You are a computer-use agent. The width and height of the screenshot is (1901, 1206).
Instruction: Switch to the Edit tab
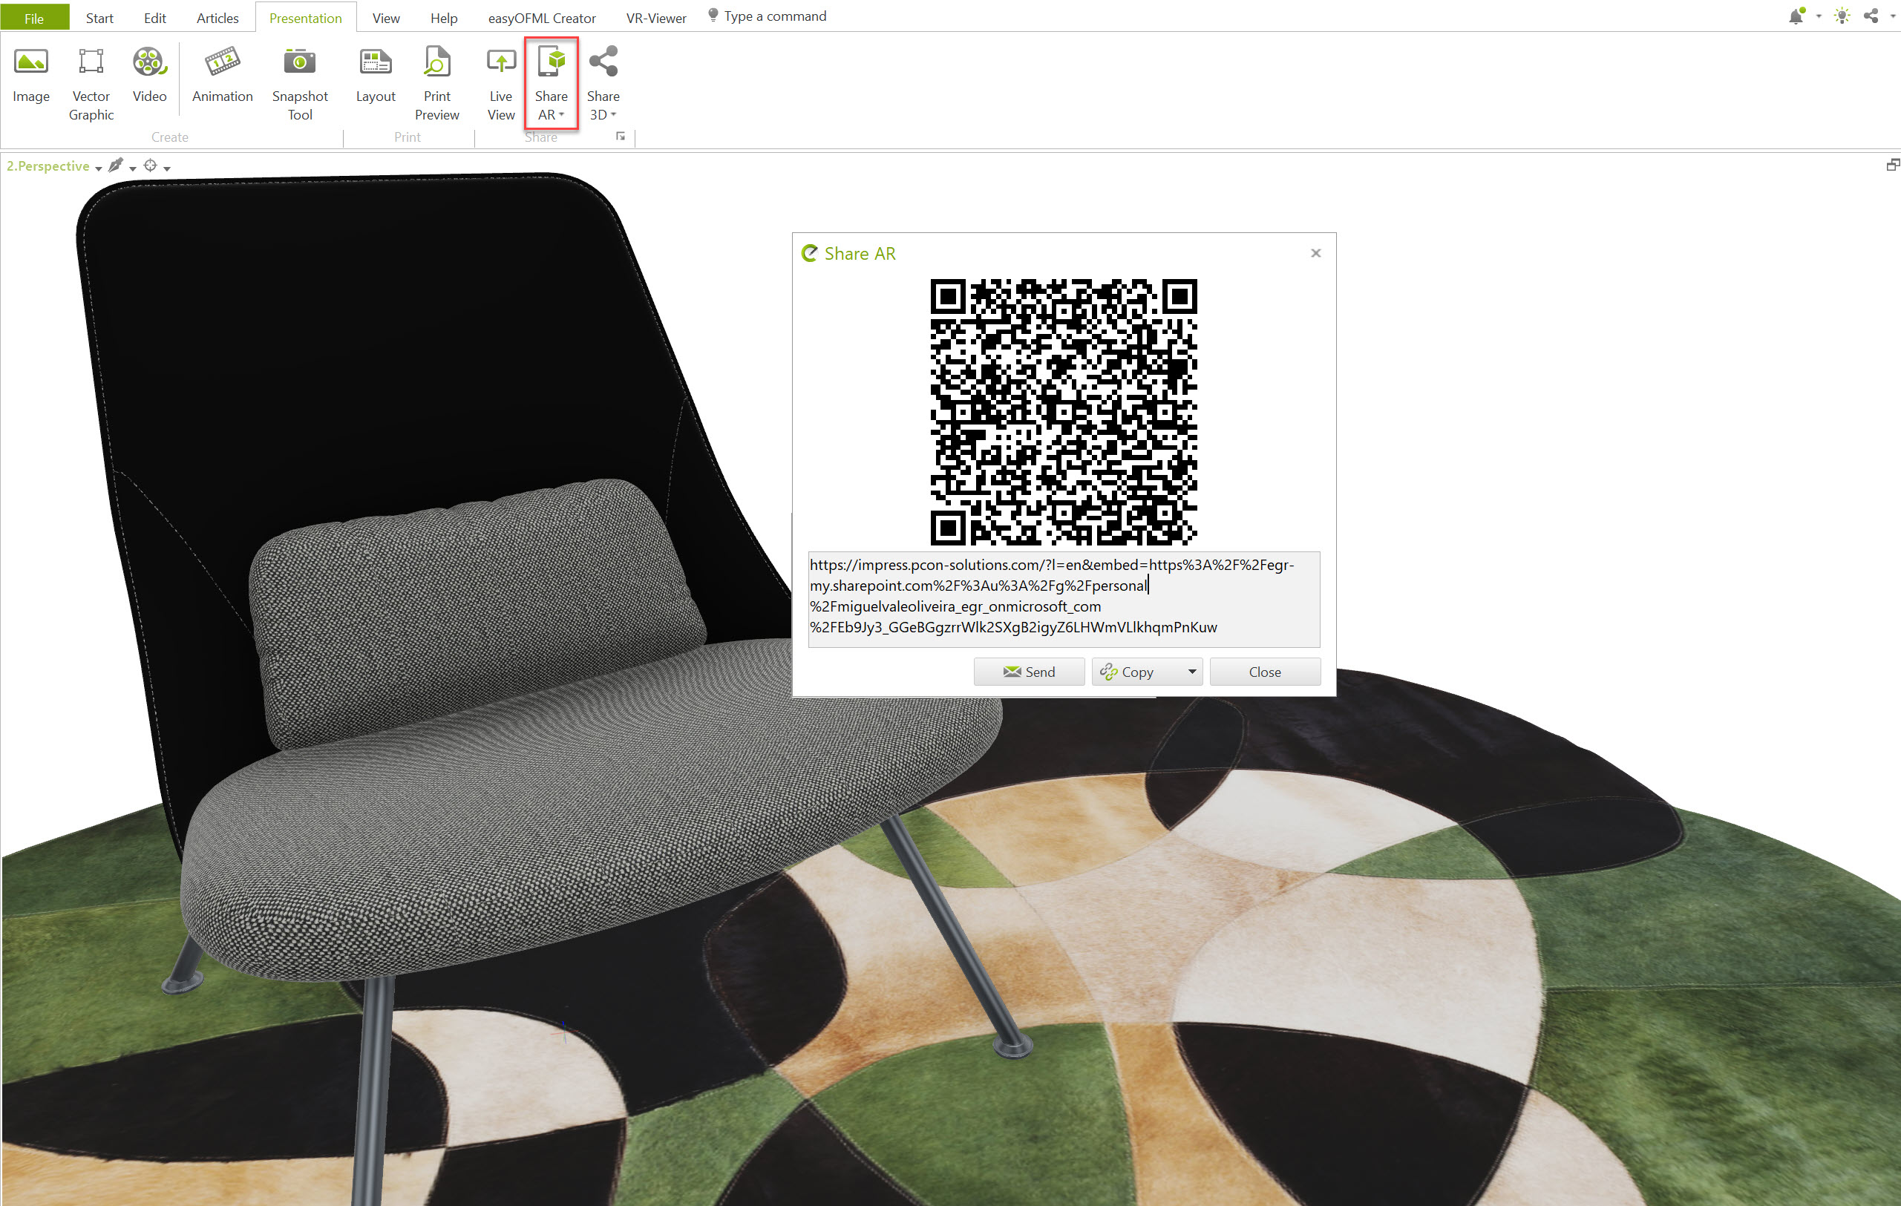click(154, 17)
